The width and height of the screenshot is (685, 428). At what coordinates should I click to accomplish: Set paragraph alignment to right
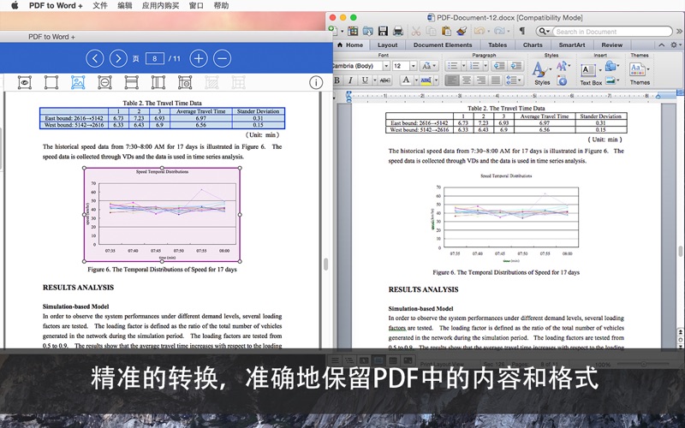(481, 80)
